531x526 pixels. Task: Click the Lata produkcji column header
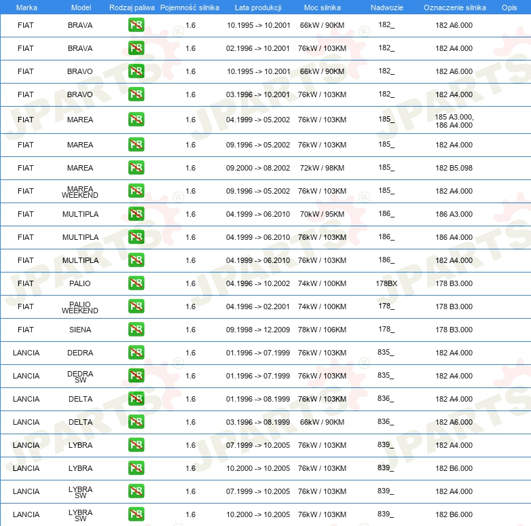[x=258, y=7]
